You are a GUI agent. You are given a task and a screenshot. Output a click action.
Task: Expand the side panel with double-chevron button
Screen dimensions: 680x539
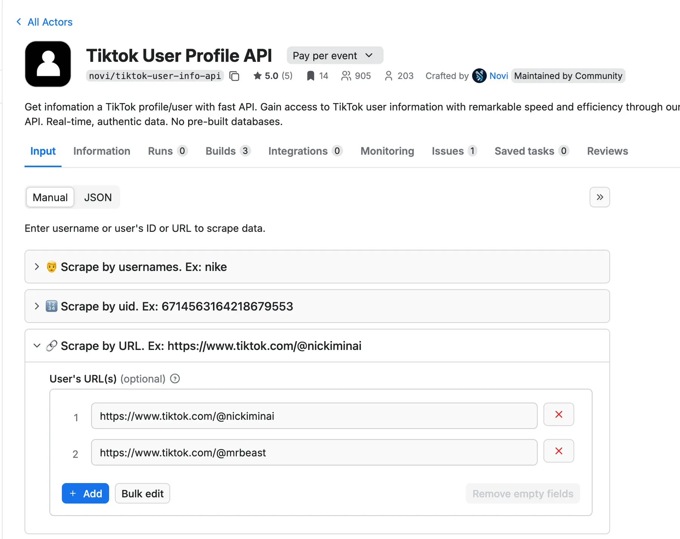coord(600,197)
